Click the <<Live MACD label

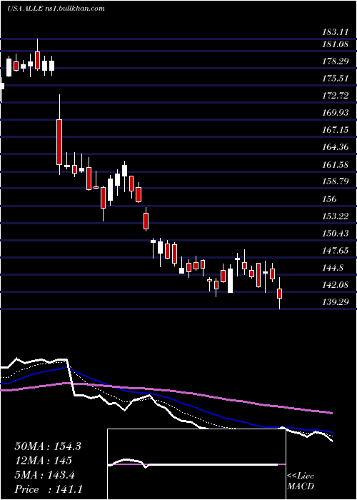301,481
